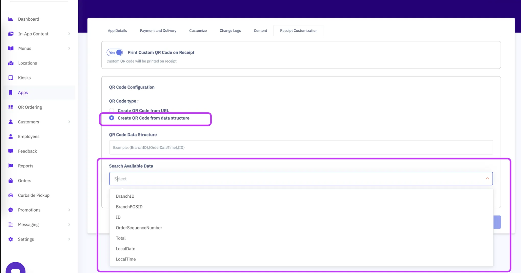
Task: Click the Kiosks tablet icon
Action: [11, 78]
